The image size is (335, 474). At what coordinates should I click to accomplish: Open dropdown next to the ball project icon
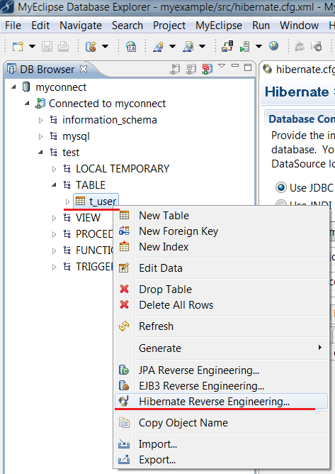coord(105,47)
